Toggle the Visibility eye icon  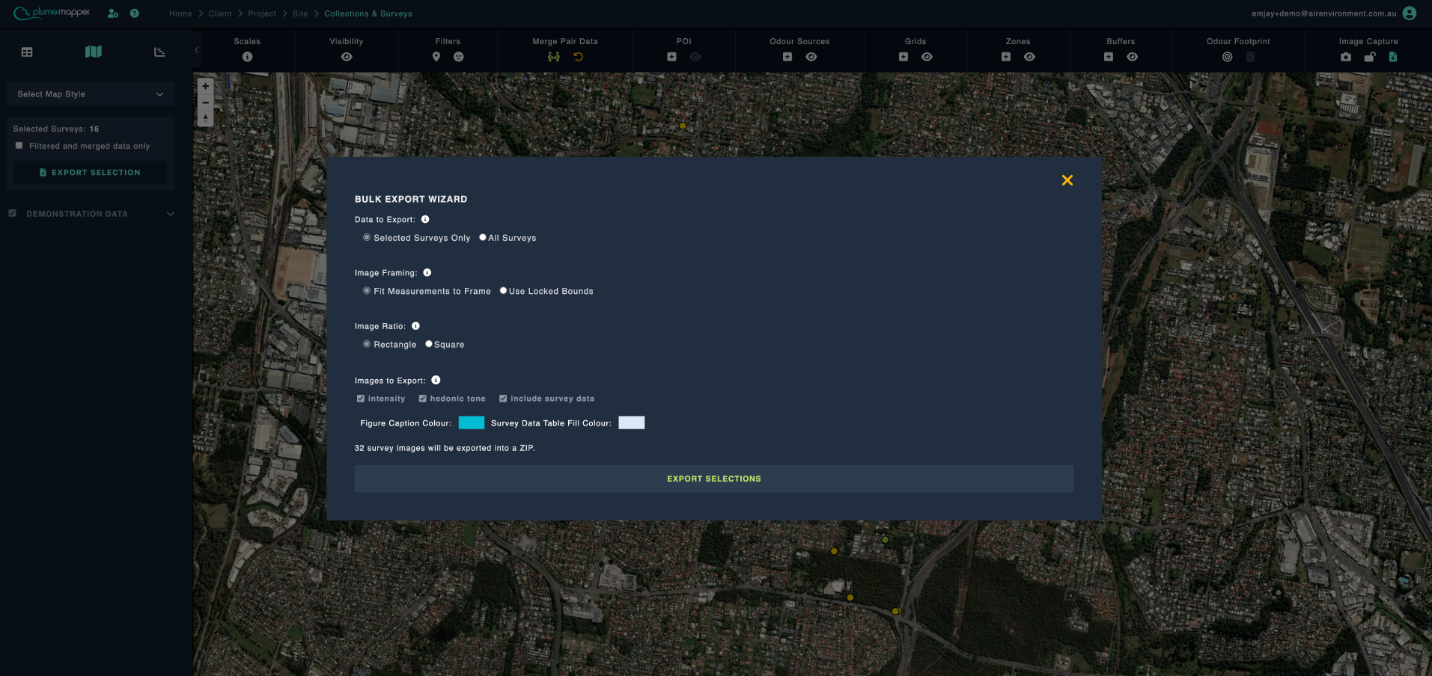[347, 57]
